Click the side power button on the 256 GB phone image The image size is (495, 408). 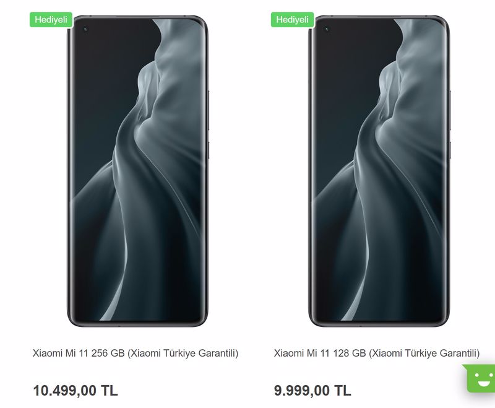click(208, 150)
